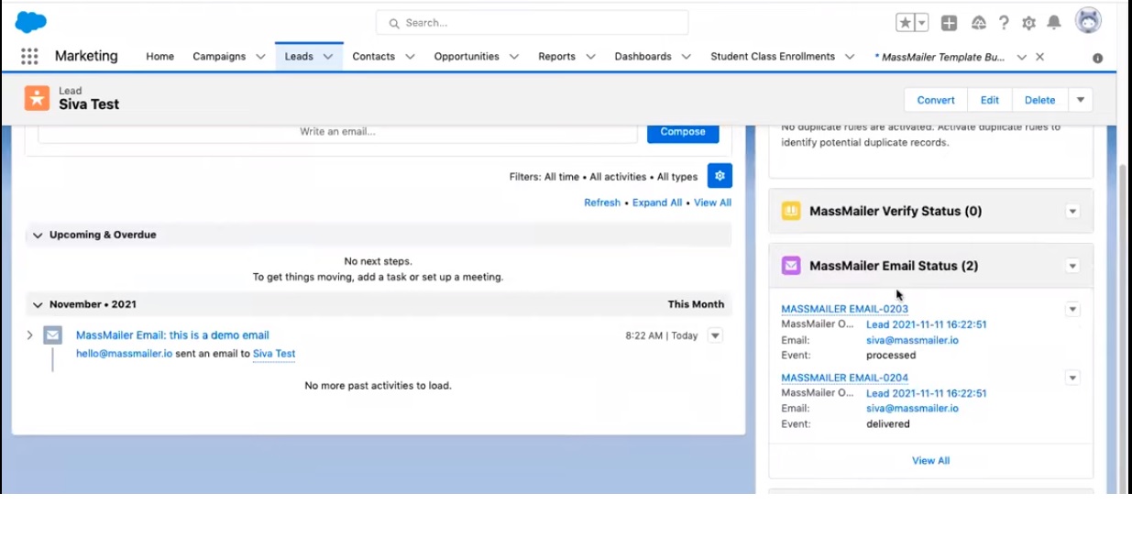Image resolution: width=1132 pixels, height=537 pixels.
Task: Open MassMailer Verify Status actions dropdown
Action: (1072, 212)
